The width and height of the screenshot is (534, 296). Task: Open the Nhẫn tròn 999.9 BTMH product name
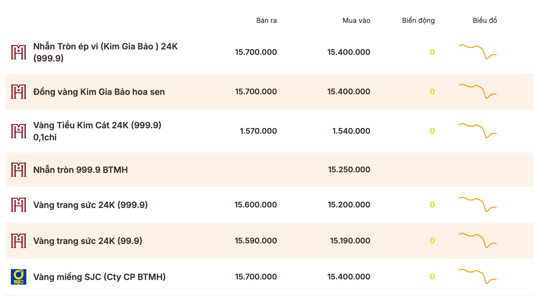pos(80,170)
